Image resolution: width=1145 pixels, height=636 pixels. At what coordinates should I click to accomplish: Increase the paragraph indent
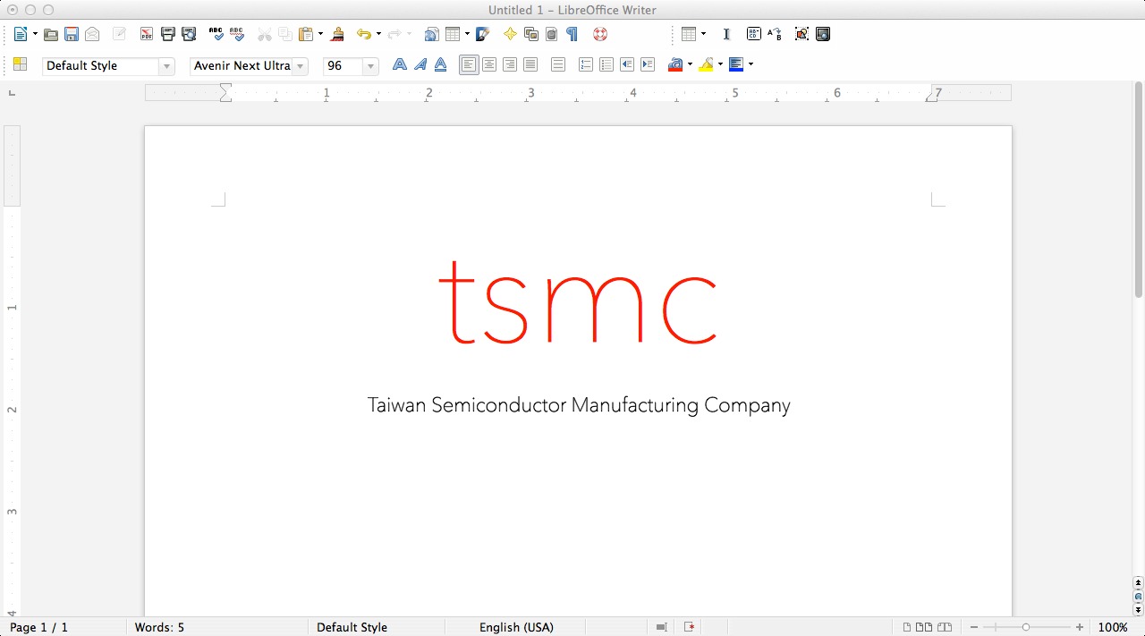(x=648, y=64)
